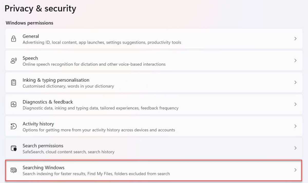
Task: Click the Search permissions shield icon
Action: 13,148
